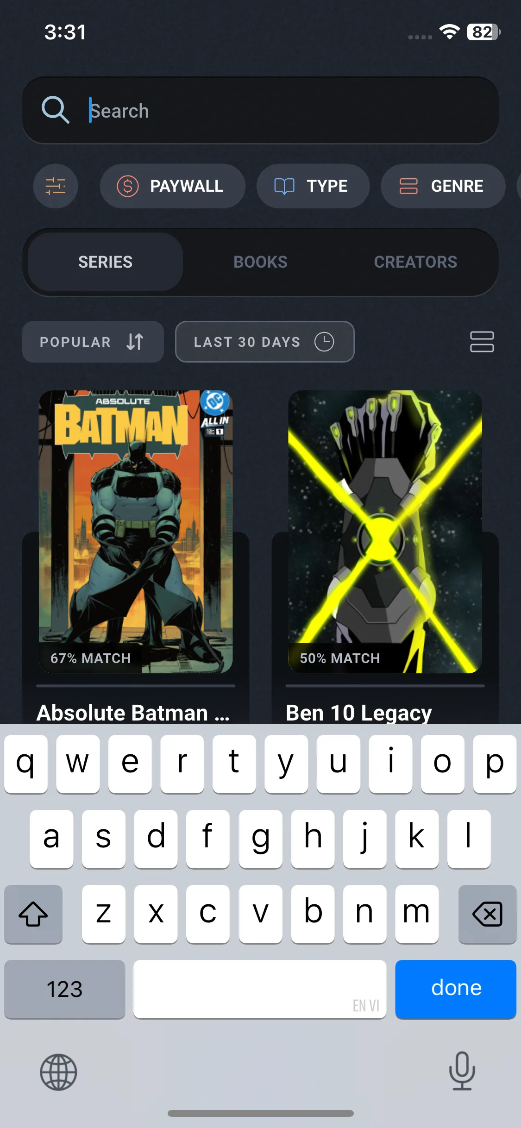Image resolution: width=521 pixels, height=1128 pixels.
Task: Click the DC badge on Batman cover
Action: 215,401
